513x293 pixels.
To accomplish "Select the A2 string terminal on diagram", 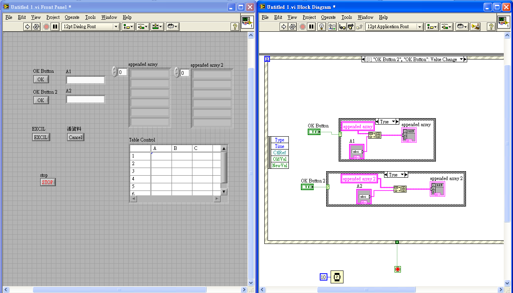I will pyautogui.click(x=364, y=197).
